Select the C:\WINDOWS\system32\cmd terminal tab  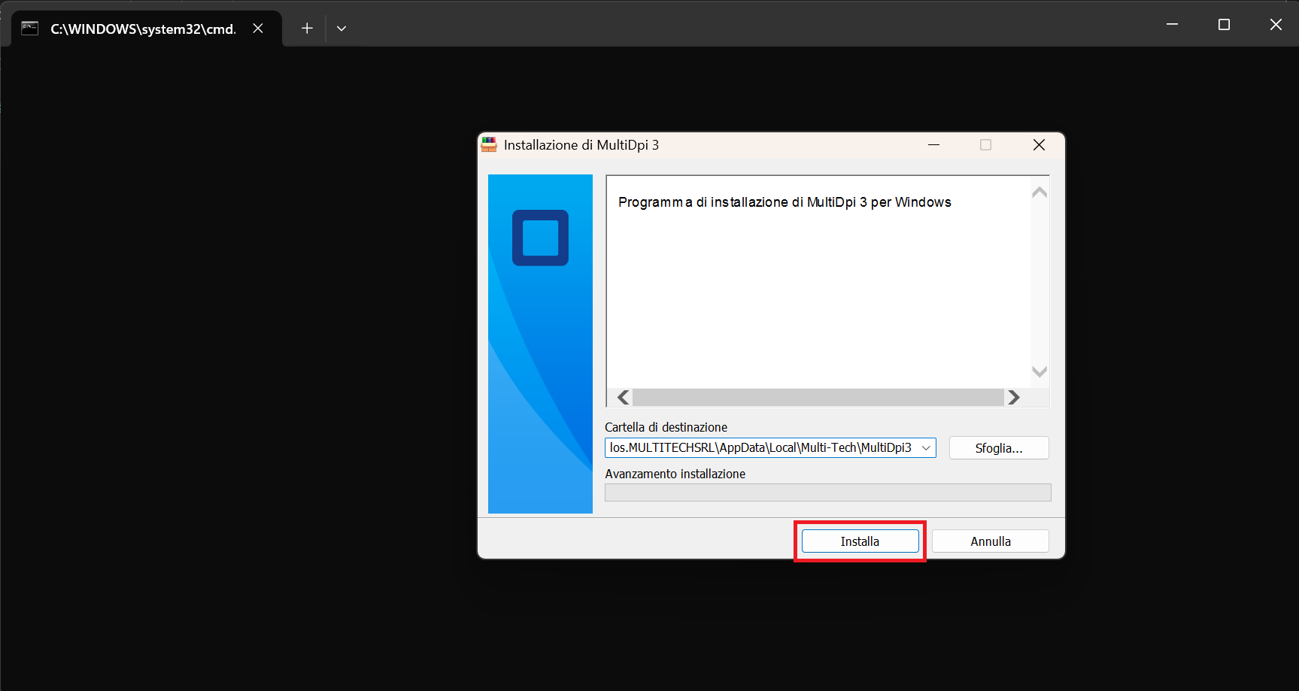(x=147, y=29)
